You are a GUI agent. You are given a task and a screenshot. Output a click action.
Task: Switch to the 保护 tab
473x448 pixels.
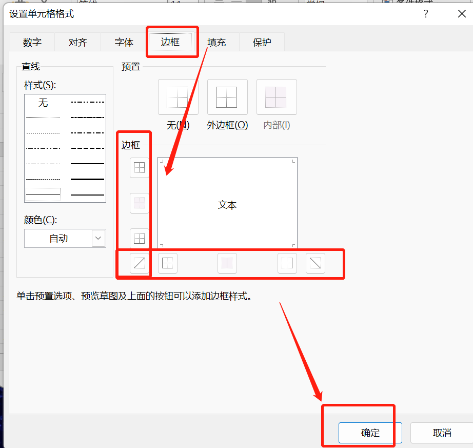tap(262, 42)
